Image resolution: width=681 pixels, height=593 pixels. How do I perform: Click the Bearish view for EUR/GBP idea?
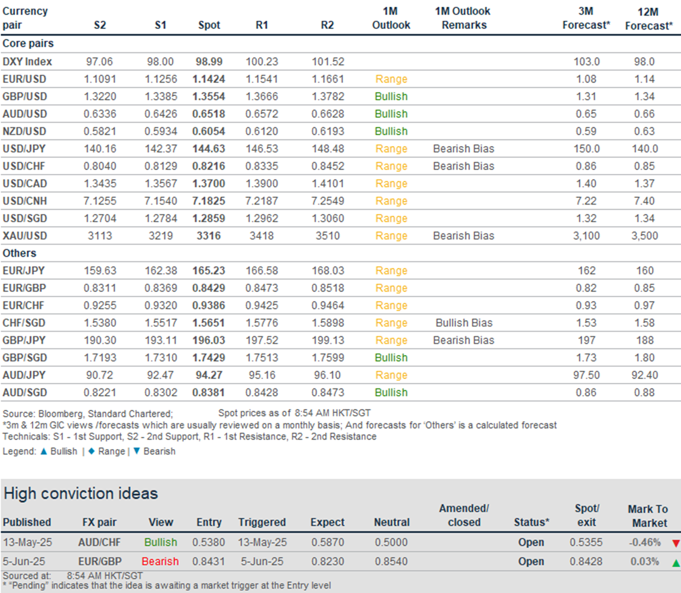point(160,561)
